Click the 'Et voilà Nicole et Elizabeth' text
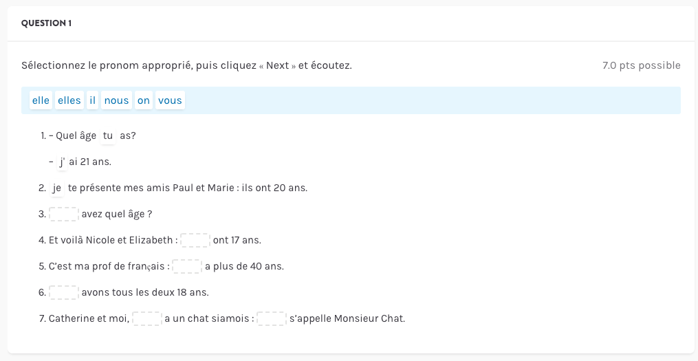Screen dimensions: 698x361 [x=110, y=240]
